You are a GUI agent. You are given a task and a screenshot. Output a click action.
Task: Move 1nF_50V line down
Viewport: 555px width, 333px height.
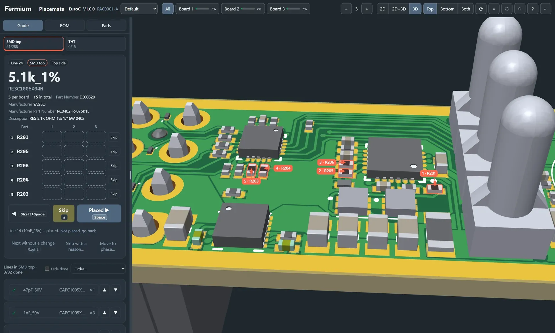(116, 313)
